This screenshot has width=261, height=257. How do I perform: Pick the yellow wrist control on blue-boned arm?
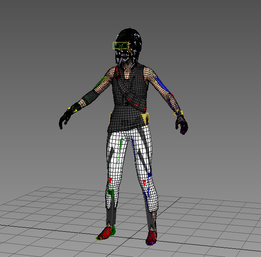178,112
